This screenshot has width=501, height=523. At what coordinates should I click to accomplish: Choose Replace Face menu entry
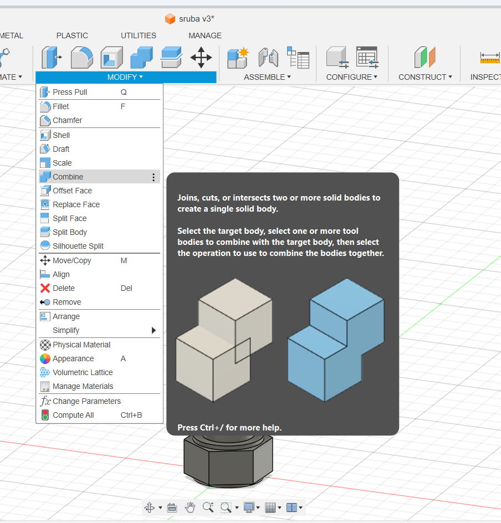[99, 204]
